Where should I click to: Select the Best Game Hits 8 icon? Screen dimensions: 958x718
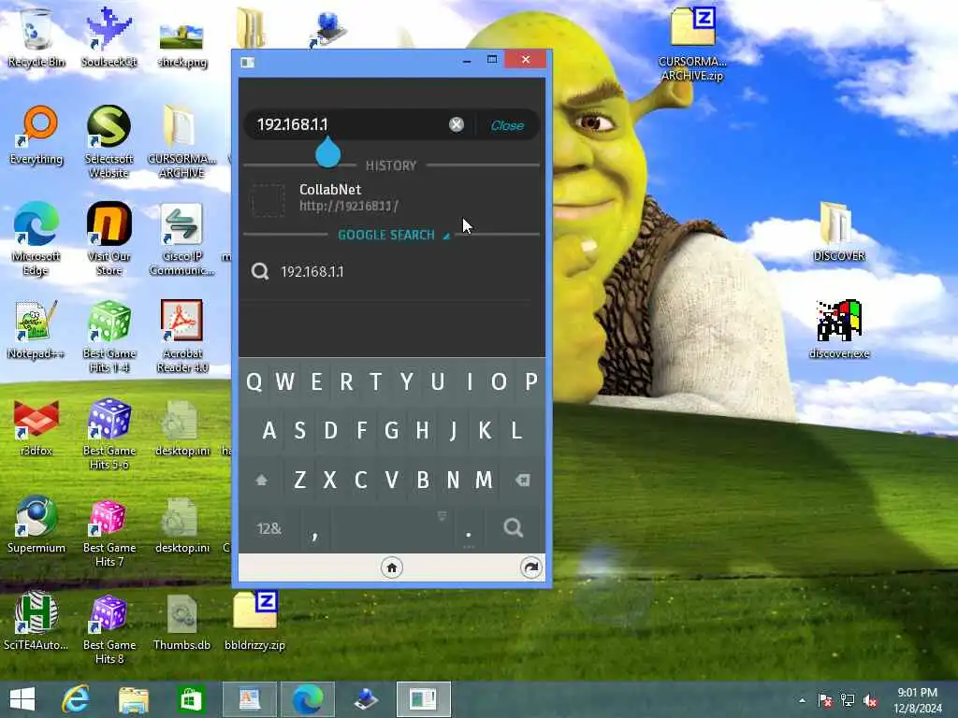(109, 629)
